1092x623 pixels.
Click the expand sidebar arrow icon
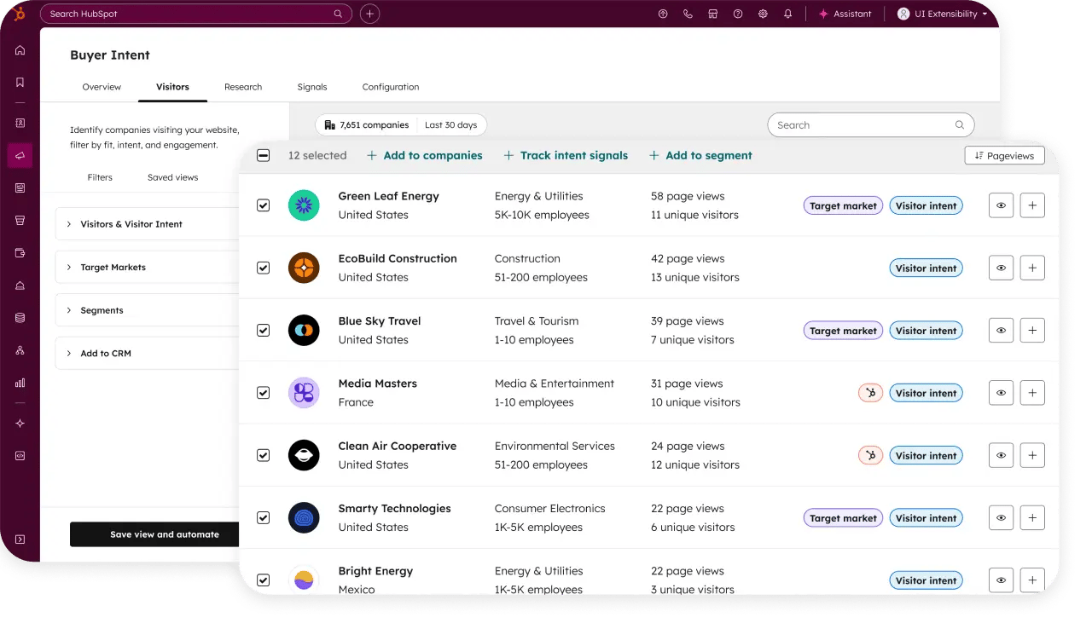(20, 539)
